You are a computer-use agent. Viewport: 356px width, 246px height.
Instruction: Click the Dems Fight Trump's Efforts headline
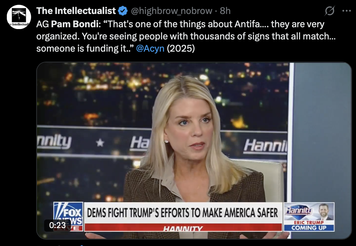[183, 213]
